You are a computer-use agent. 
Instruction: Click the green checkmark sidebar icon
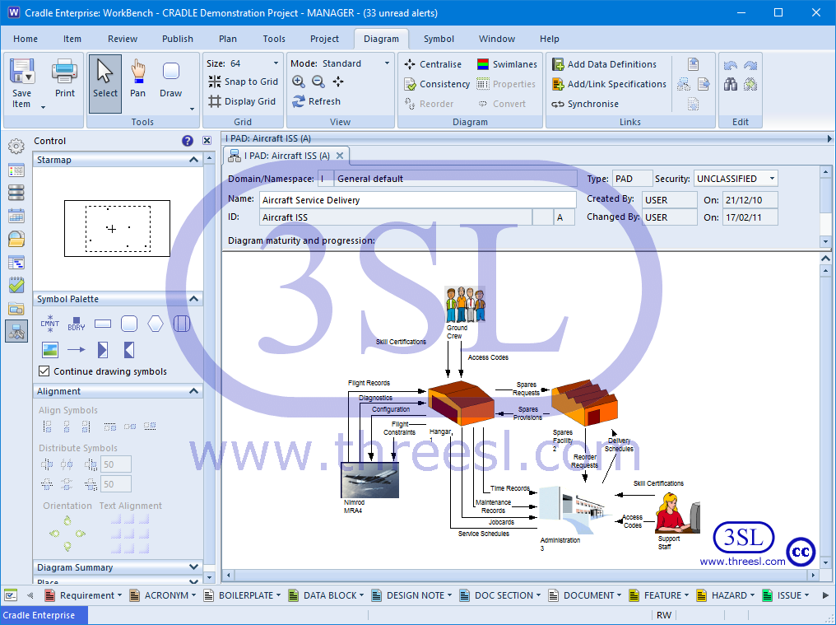[16, 285]
